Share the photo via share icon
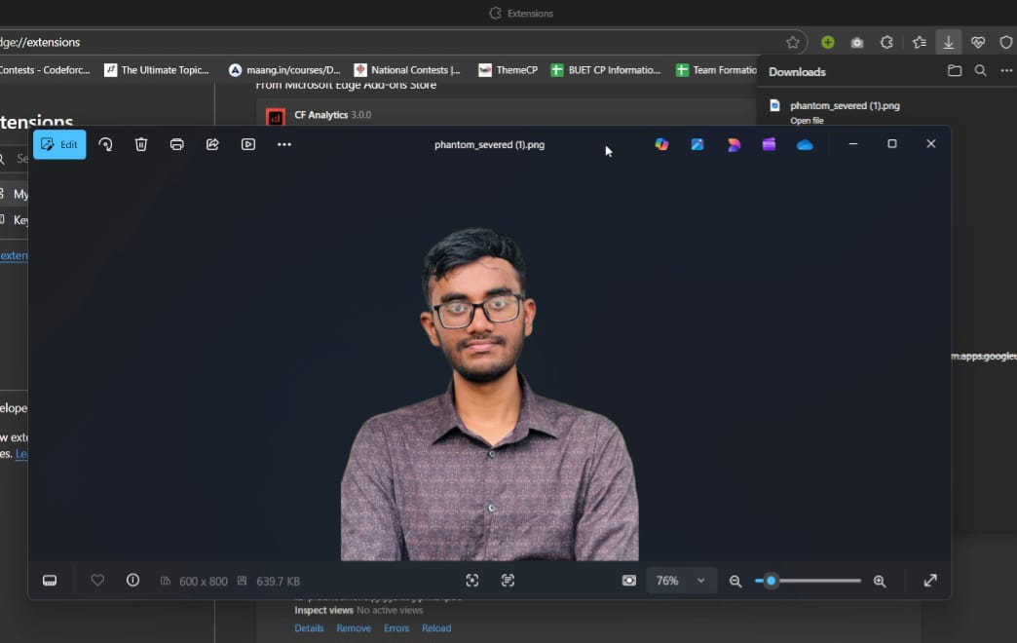The height and width of the screenshot is (643, 1017). (212, 144)
